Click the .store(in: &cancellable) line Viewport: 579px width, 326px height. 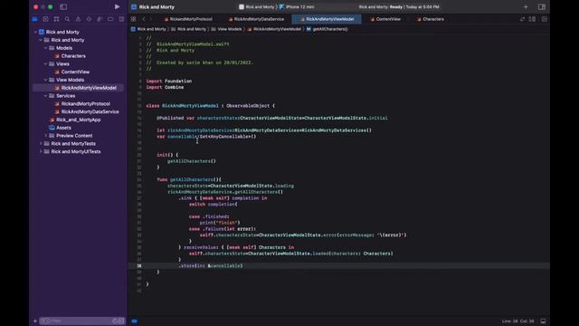(211, 265)
